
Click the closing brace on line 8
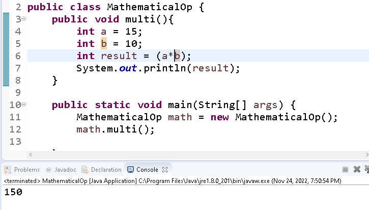coord(54,81)
